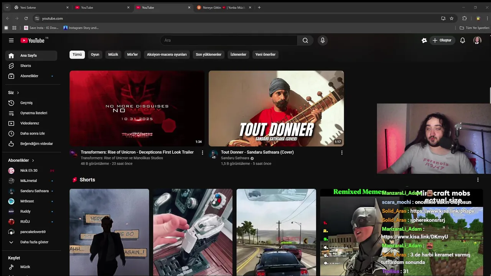
Task: Select the Oyun filter chip
Action: (x=95, y=54)
